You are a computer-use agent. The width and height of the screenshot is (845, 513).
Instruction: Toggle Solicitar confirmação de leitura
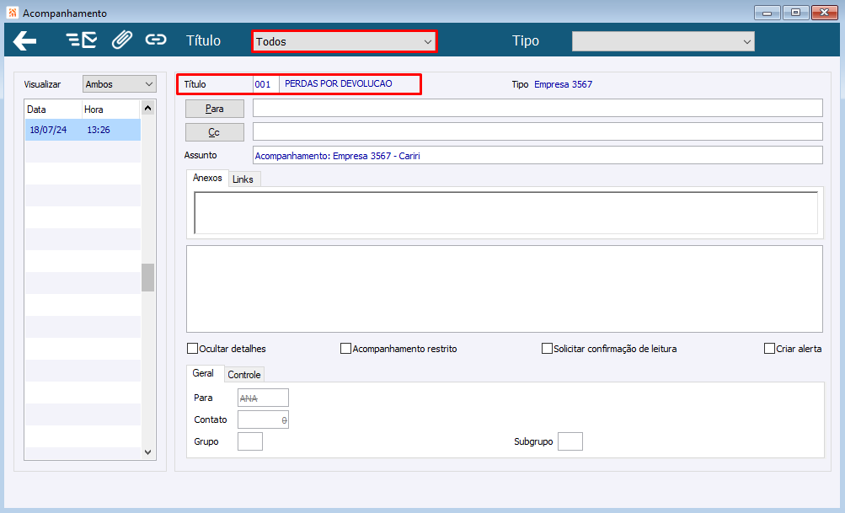[x=547, y=349]
